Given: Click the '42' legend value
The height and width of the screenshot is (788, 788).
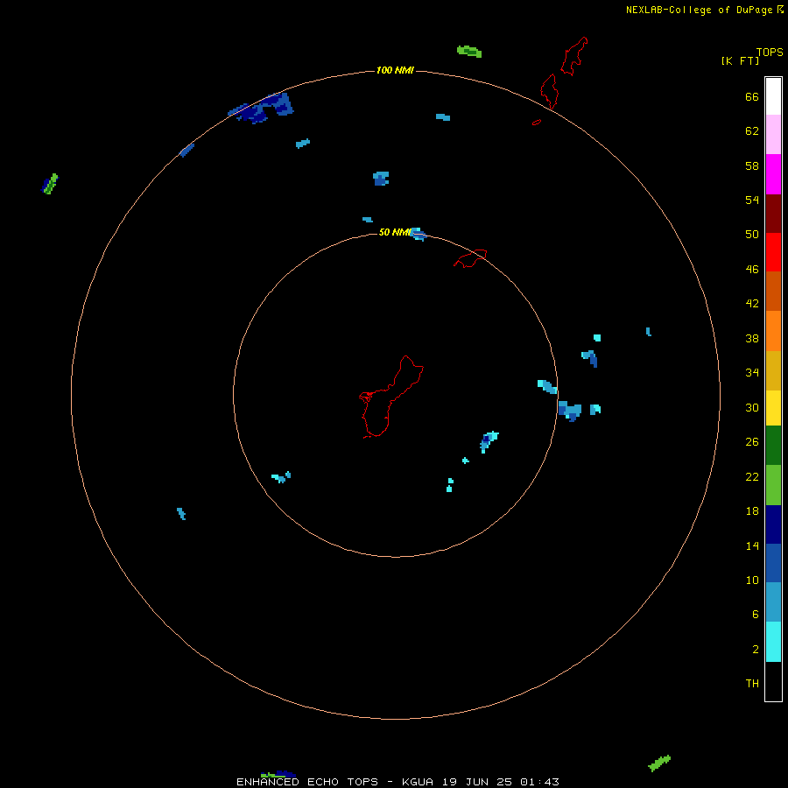Looking at the screenshot, I should (752, 304).
